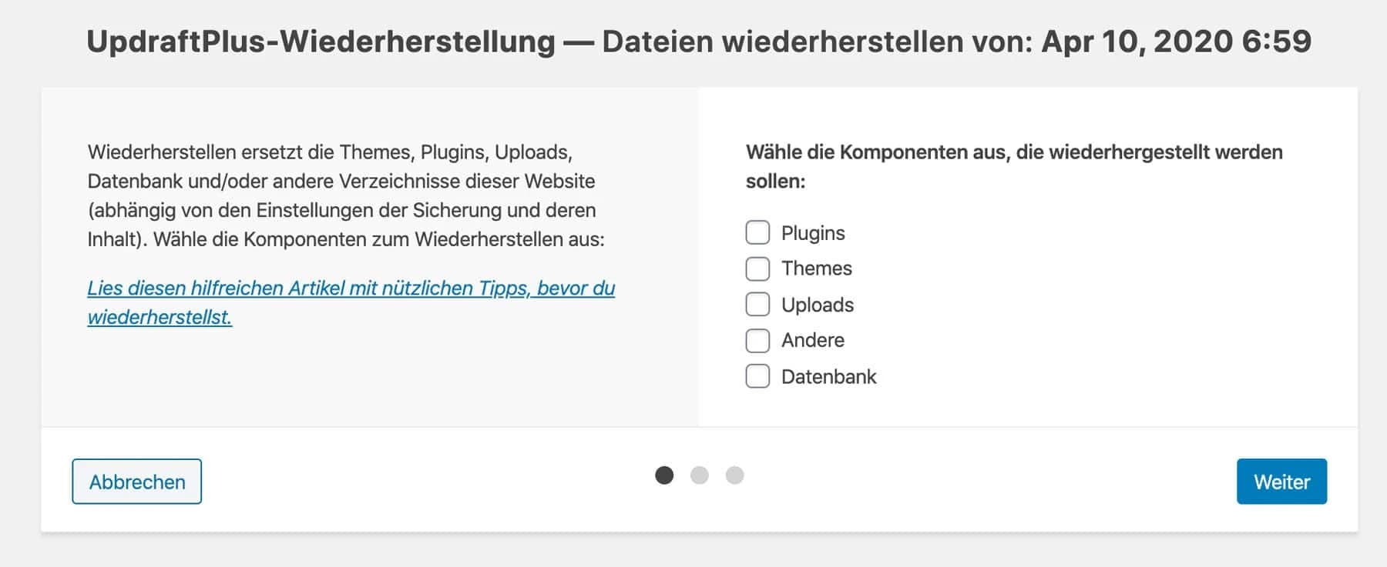Select the second progress dot
The height and width of the screenshot is (567, 1387).
tap(699, 476)
